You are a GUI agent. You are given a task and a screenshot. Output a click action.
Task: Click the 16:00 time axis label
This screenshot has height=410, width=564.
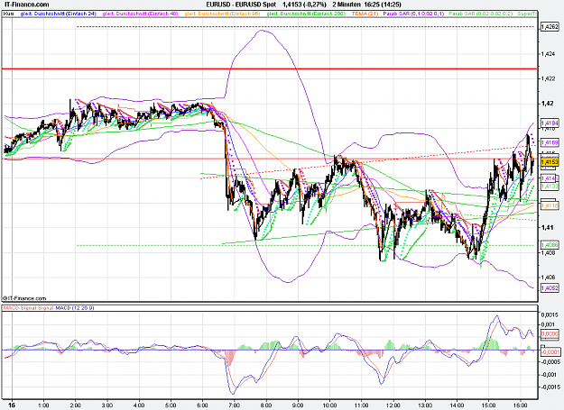click(x=521, y=405)
